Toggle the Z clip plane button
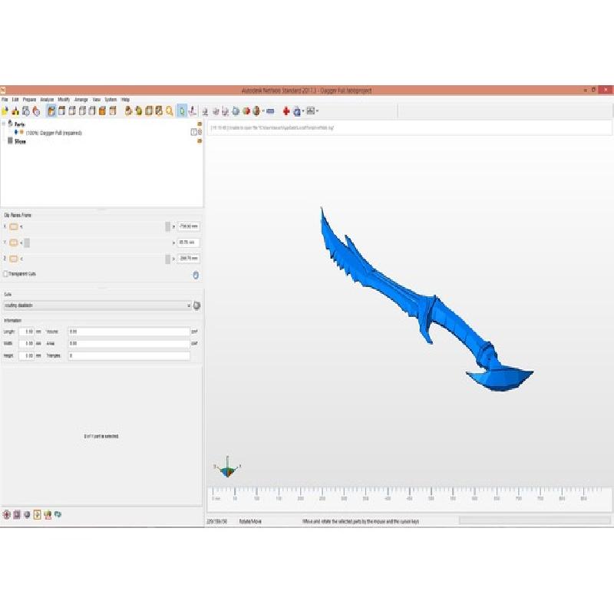The height and width of the screenshot is (614, 614). pos(14,259)
